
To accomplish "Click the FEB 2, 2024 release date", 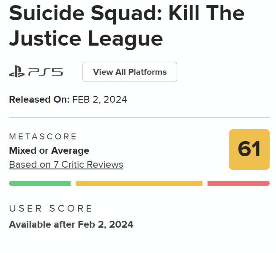I will point(100,100).
